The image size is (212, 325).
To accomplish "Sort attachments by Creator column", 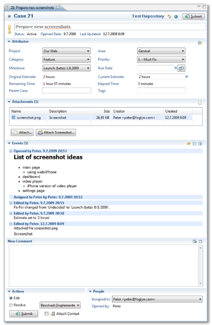I will 137,111.
